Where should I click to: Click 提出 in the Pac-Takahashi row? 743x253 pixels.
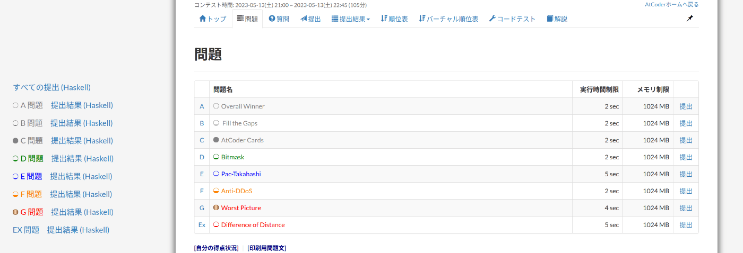pyautogui.click(x=686, y=174)
